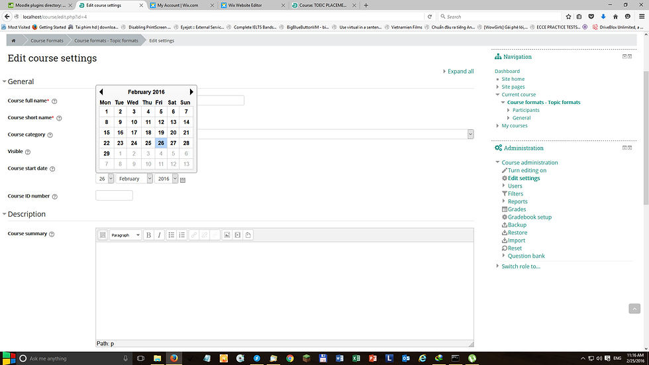Dock the Administration block
This screenshot has width=649, height=365.
[630, 148]
